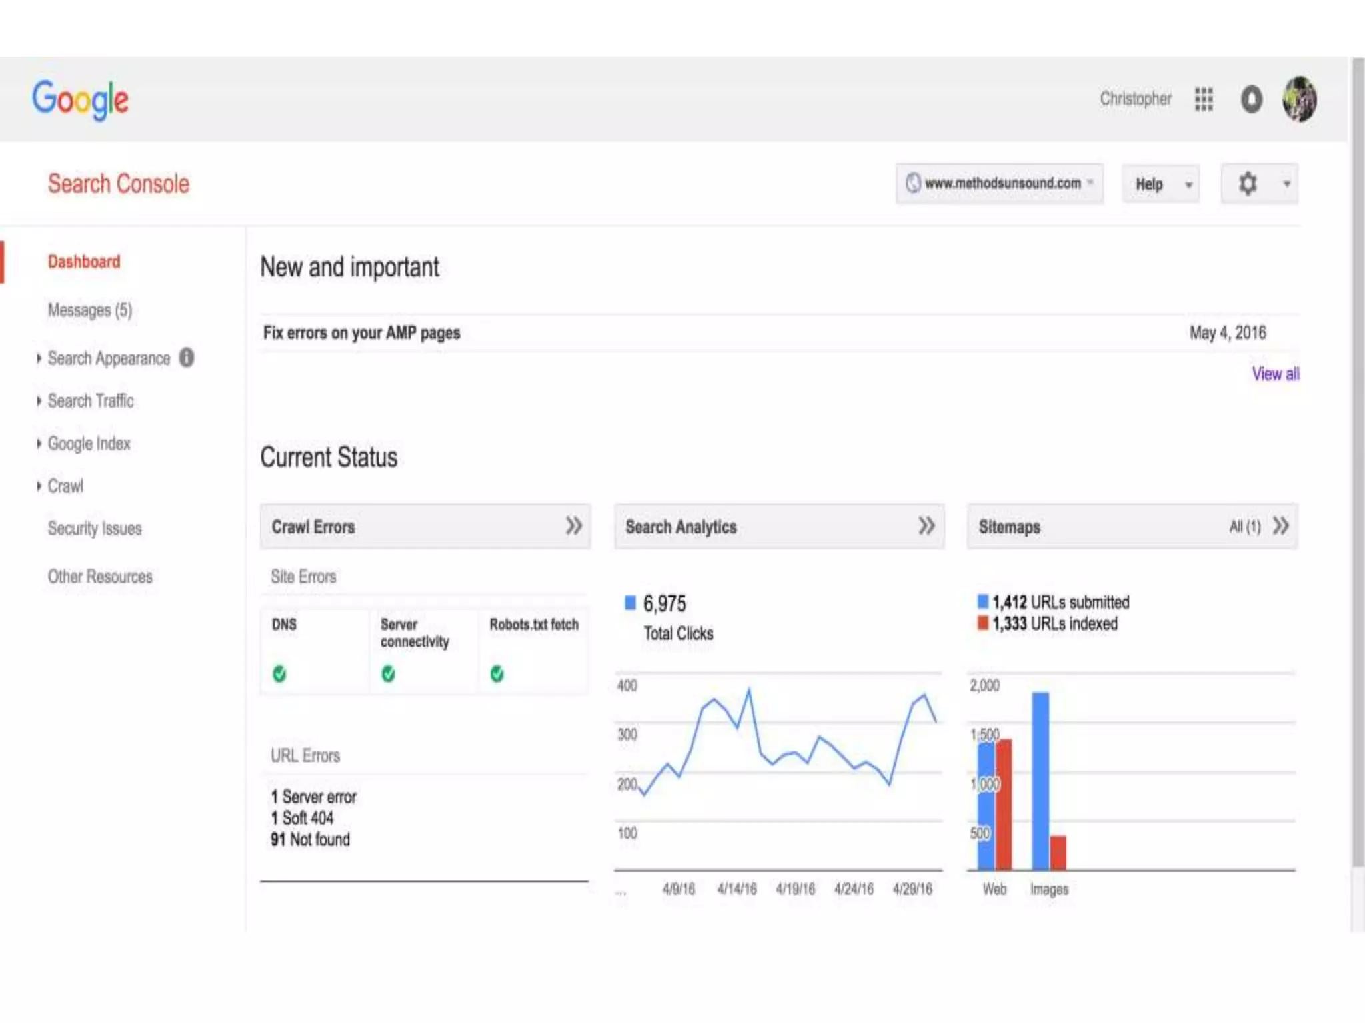Open Crawl Errors double-arrow icon
This screenshot has width=1365, height=1023.
pos(573,526)
